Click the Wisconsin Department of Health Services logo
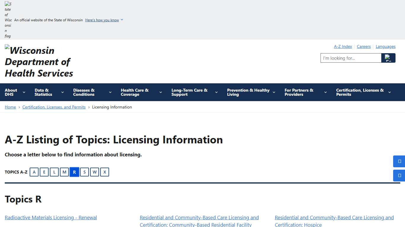This screenshot has width=405, height=227. point(39,62)
